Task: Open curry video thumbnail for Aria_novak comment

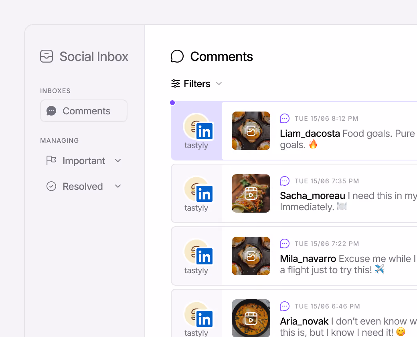Action: [x=251, y=318]
